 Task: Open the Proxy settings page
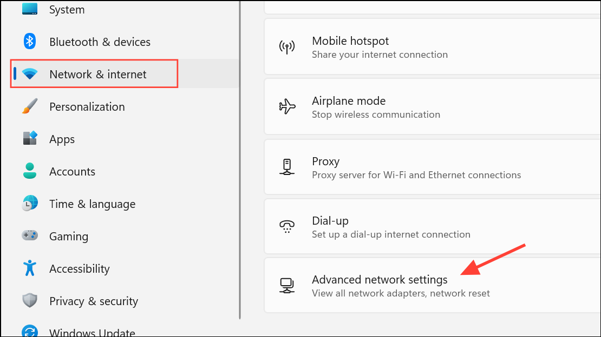click(433, 167)
